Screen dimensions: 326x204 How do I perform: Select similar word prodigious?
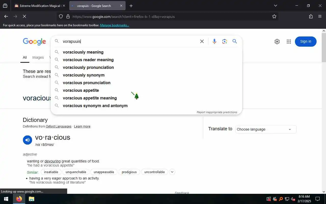pos(129,172)
